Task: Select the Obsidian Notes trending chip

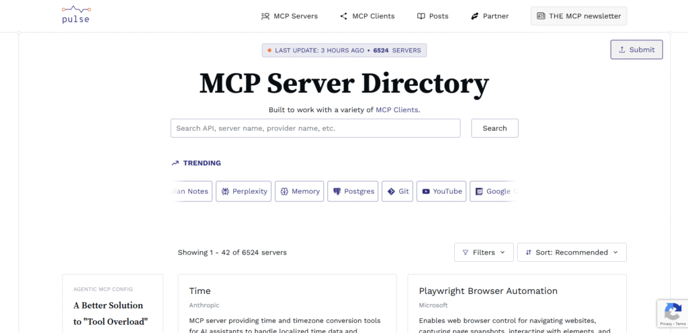Action: pyautogui.click(x=191, y=191)
